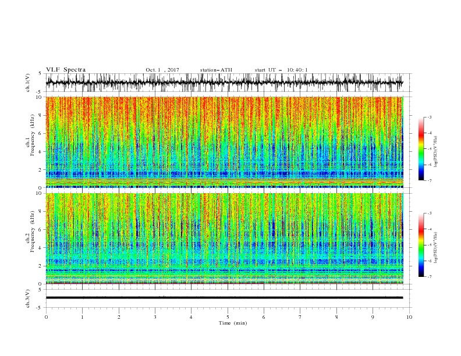461x356 pixels.
Task: Click the time axis tick label '5'
Action: (228, 317)
